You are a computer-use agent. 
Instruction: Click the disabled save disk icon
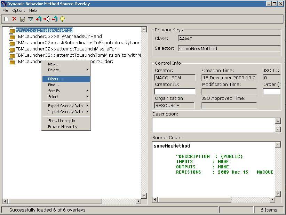[x=23, y=19]
